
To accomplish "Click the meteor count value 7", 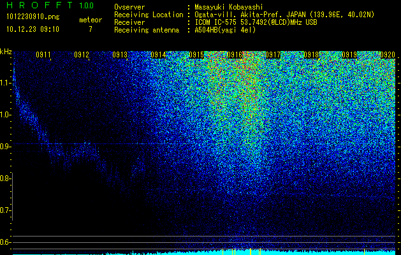I will [x=91, y=29].
